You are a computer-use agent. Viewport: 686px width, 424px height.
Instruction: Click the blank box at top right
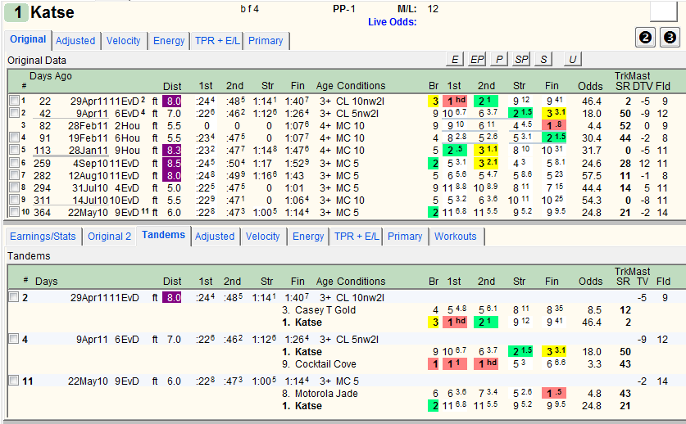664,11
